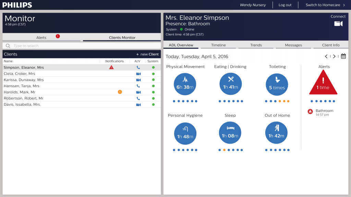Click video icon for Cleta, Croker
This screenshot has width=351, height=197.
(138, 74)
